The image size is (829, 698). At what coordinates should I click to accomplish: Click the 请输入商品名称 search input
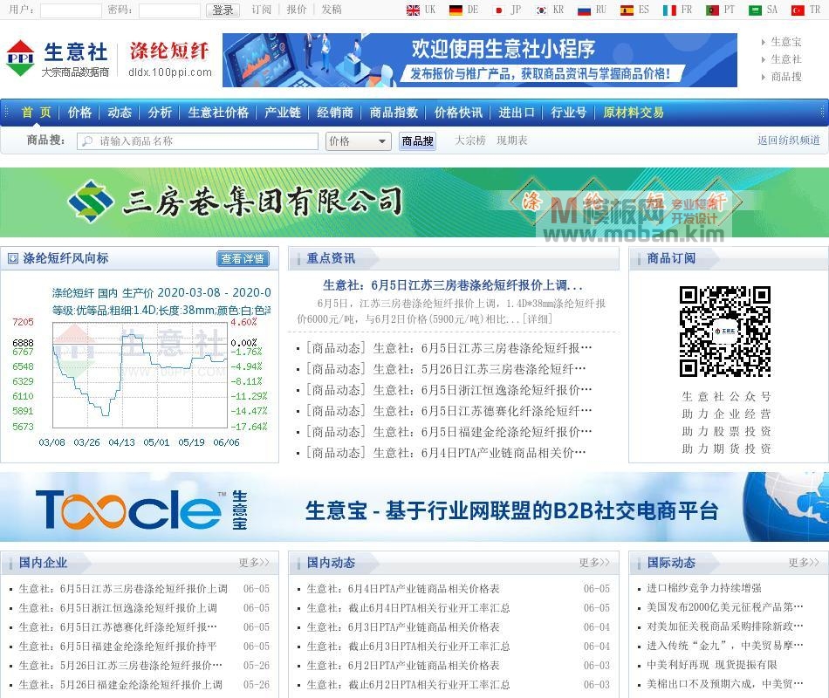198,141
